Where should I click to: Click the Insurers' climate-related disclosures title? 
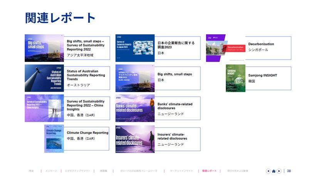pyautogui.click(x=172, y=136)
